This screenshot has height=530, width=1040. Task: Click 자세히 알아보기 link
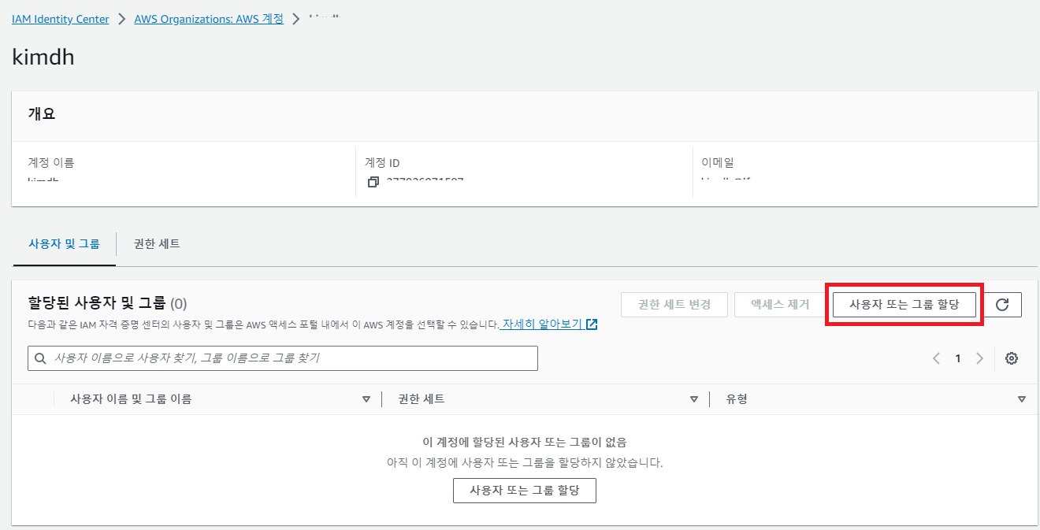(542, 324)
